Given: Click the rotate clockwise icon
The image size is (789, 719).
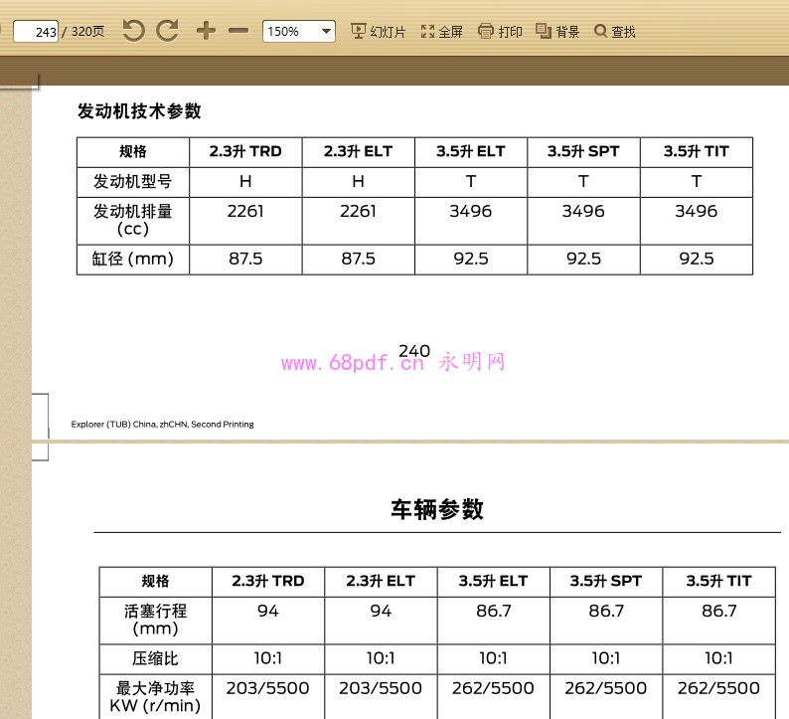Looking at the screenshot, I should point(167,31).
